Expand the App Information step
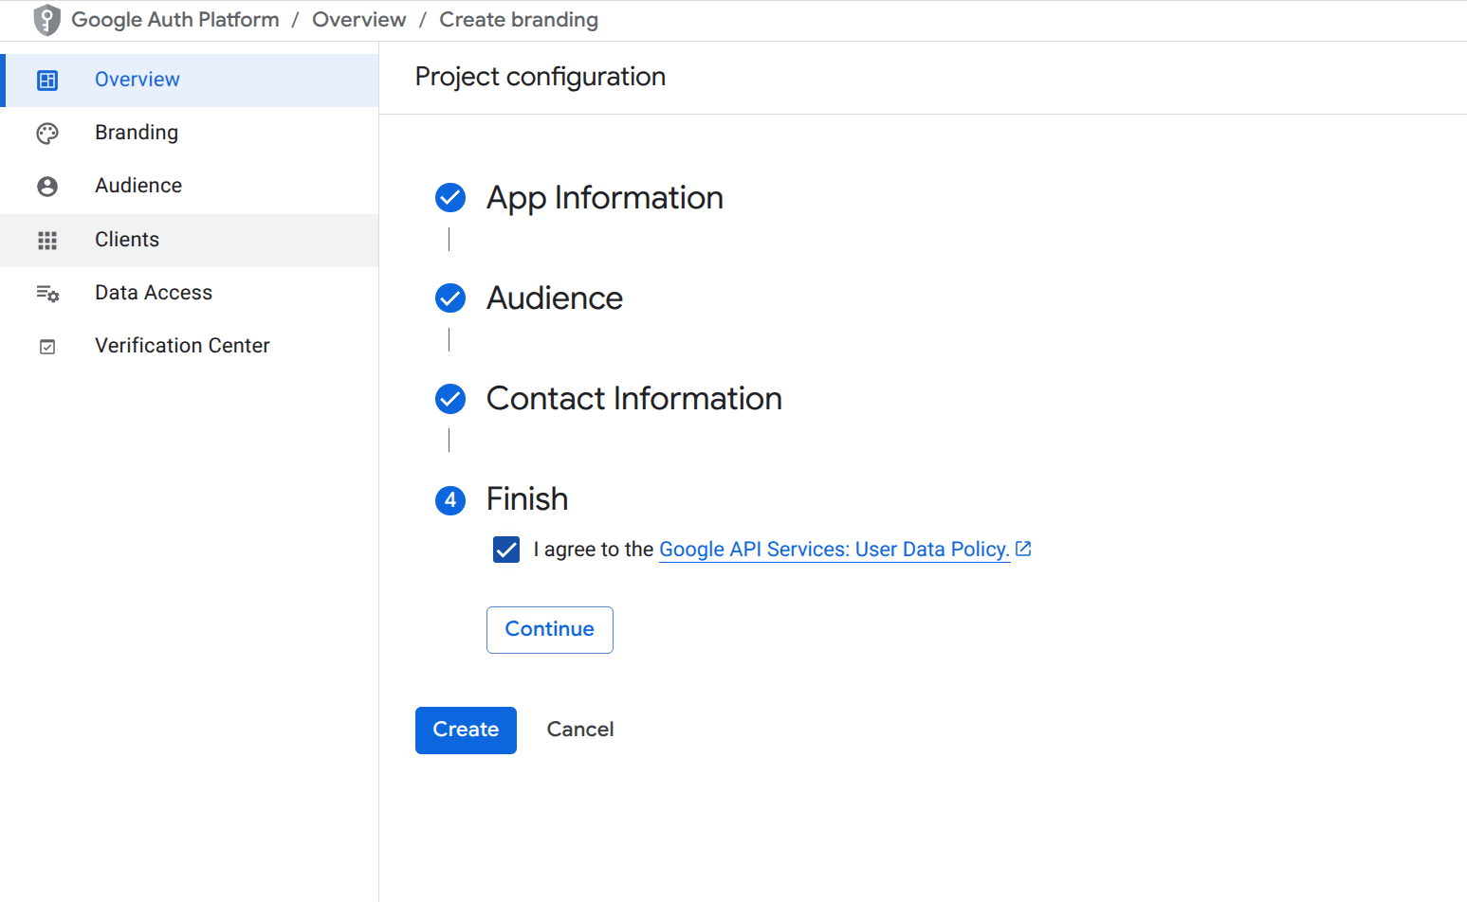1467x902 pixels. [605, 198]
